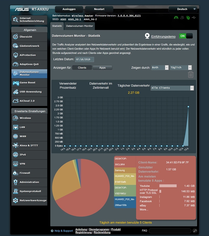Viewport: 209px width, 236px height.
Task: Click the guest users status icon
Action: 182,18
